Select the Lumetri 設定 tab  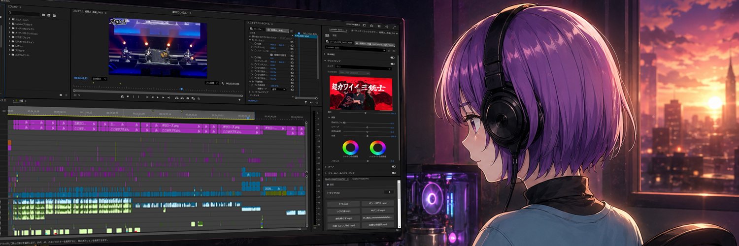point(335,35)
